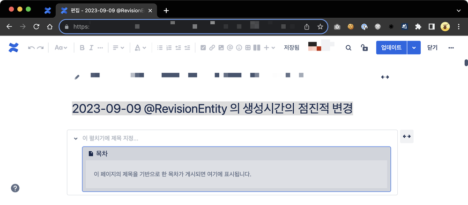
Task: Go forward in browser history
Action: coord(22,27)
